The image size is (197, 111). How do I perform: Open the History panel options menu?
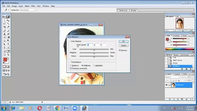193,55
